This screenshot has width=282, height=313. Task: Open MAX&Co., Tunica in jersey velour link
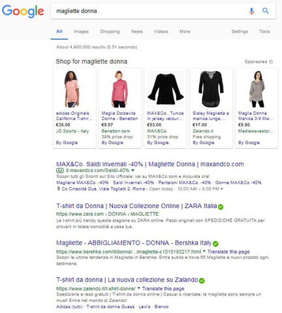[x=165, y=116]
